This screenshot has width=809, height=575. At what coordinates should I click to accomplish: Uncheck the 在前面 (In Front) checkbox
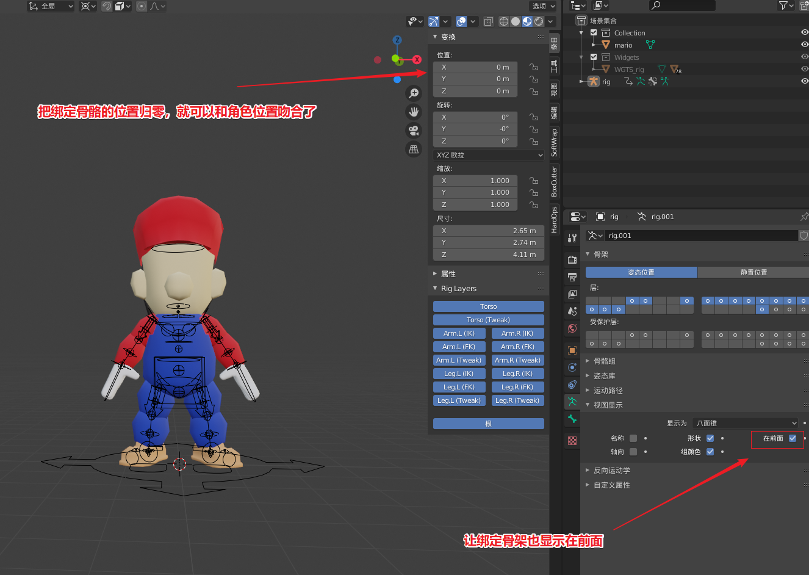(793, 438)
